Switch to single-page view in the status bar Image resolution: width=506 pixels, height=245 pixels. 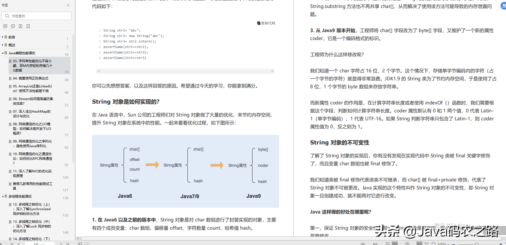[x=387, y=244]
